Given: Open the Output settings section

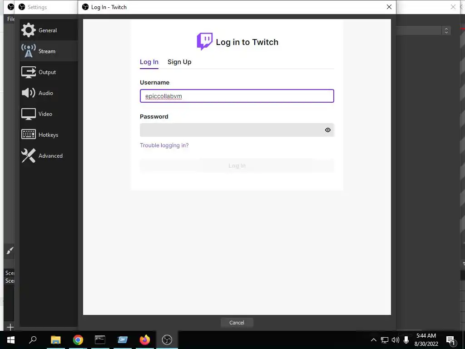Looking at the screenshot, I should (49, 72).
